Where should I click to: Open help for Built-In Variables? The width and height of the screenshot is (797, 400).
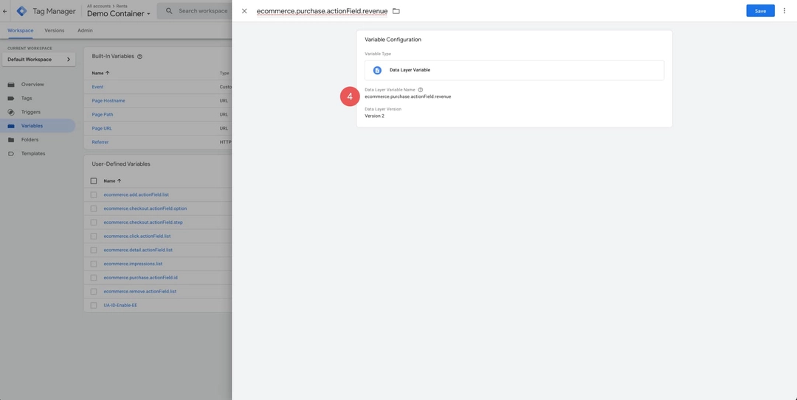(x=139, y=56)
